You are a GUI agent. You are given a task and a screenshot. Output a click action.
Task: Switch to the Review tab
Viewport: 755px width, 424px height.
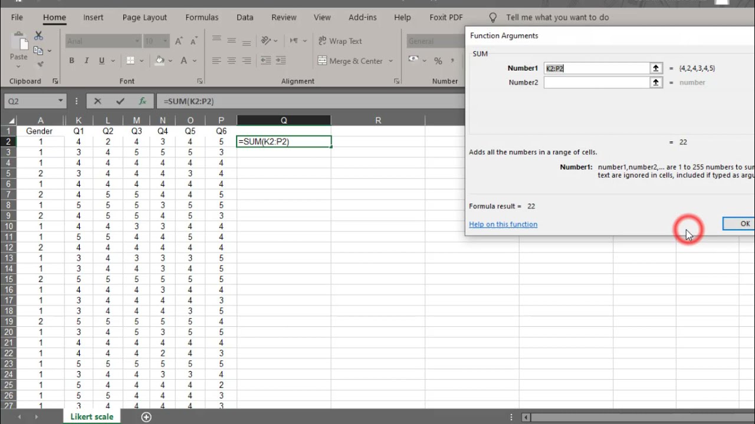click(x=284, y=17)
